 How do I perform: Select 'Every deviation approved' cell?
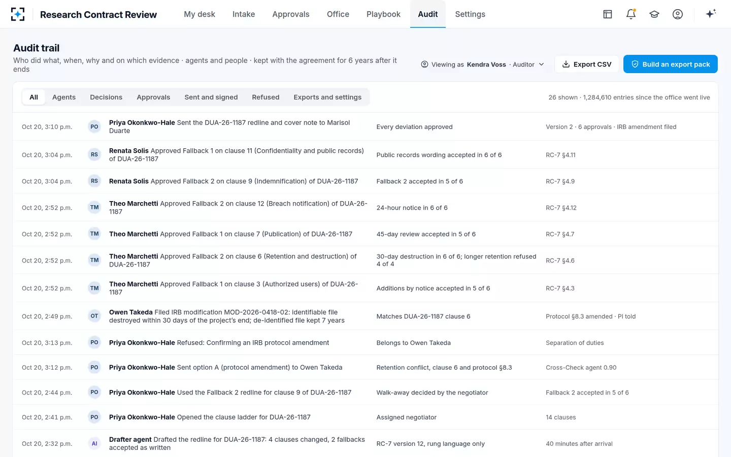click(414, 127)
